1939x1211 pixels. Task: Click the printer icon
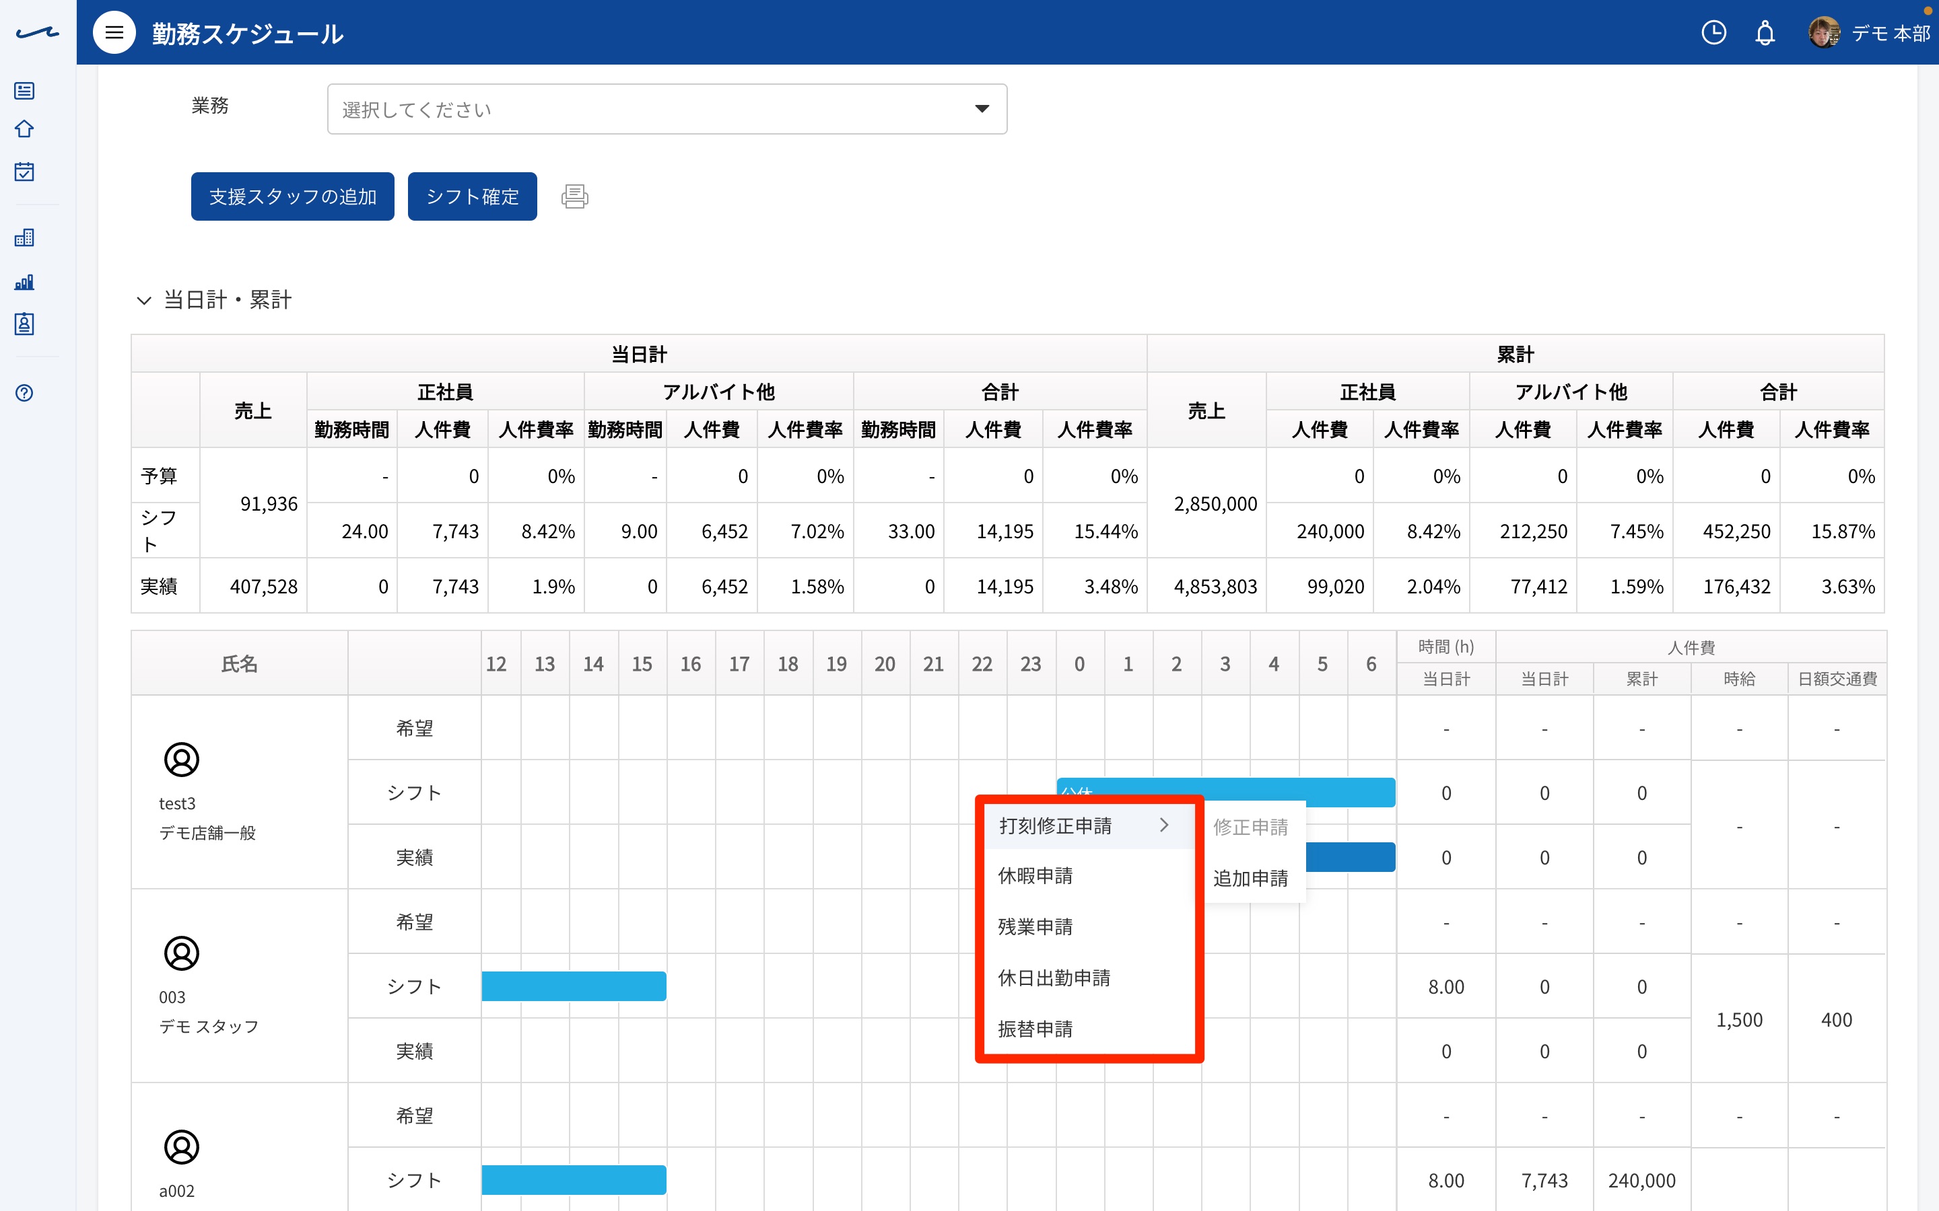(574, 196)
